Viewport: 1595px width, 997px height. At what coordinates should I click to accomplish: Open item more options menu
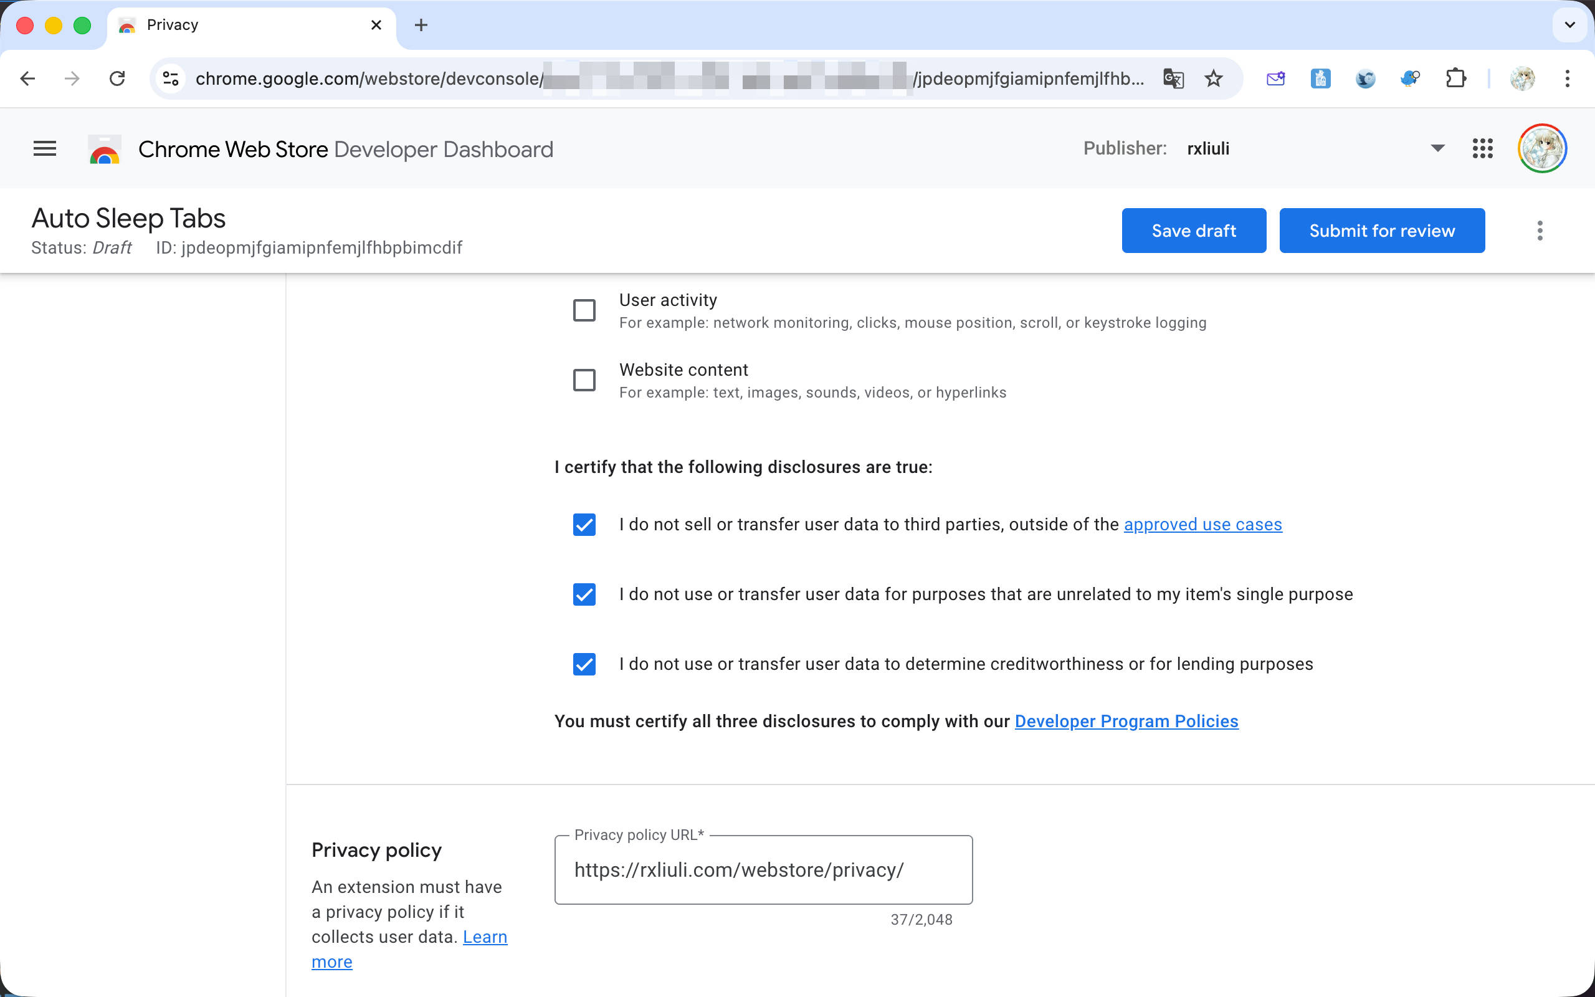tap(1540, 231)
